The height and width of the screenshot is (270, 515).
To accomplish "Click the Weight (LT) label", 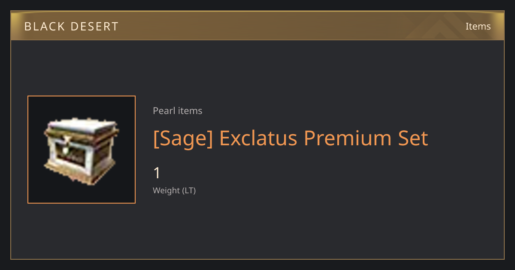I will click(174, 190).
